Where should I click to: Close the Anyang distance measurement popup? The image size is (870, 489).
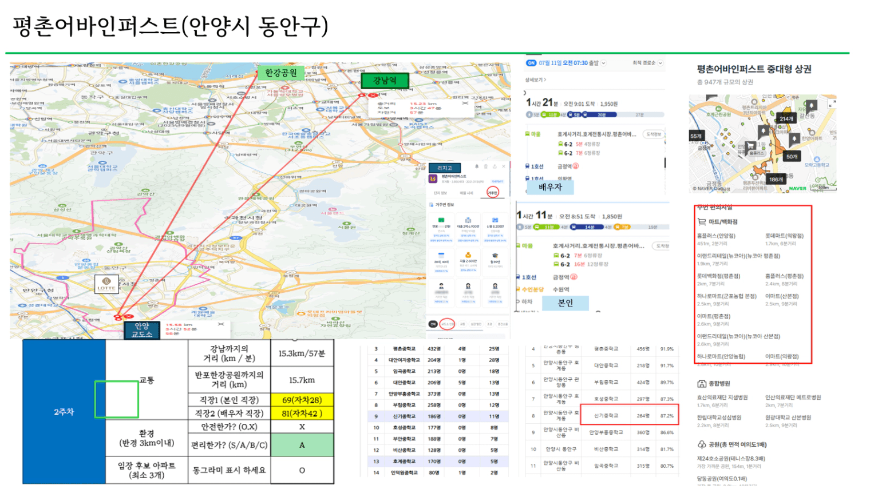point(221,324)
